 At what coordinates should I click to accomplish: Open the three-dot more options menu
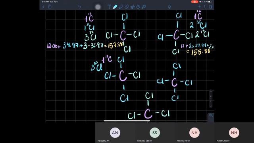(x=205, y=7)
